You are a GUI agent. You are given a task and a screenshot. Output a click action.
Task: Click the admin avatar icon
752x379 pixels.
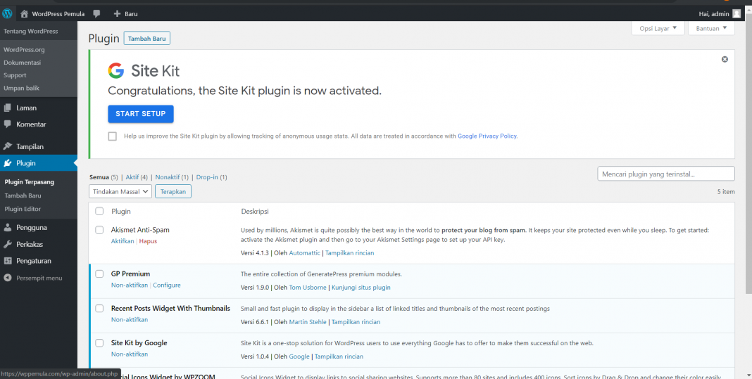(x=737, y=14)
